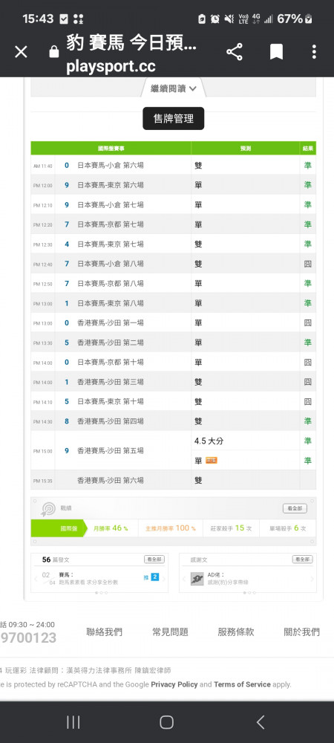View all records with 看全部 in 戰績

click(295, 508)
